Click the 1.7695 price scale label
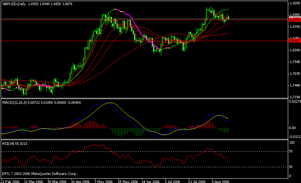The image size is (301, 183). [x=295, y=74]
